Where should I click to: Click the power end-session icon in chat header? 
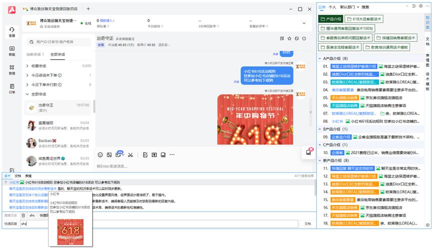(x=304, y=38)
